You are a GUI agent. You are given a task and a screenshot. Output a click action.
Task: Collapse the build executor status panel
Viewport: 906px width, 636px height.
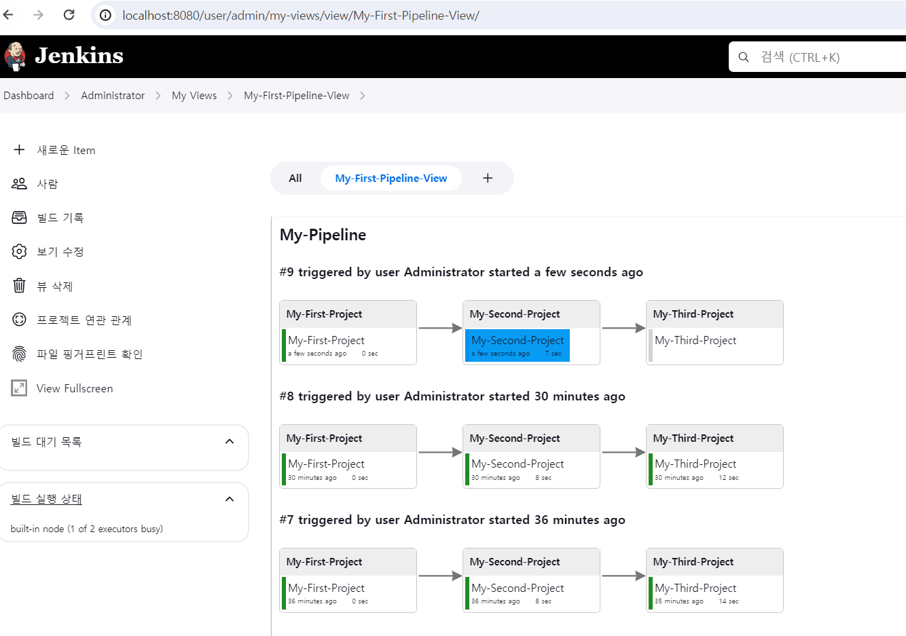[x=230, y=500]
